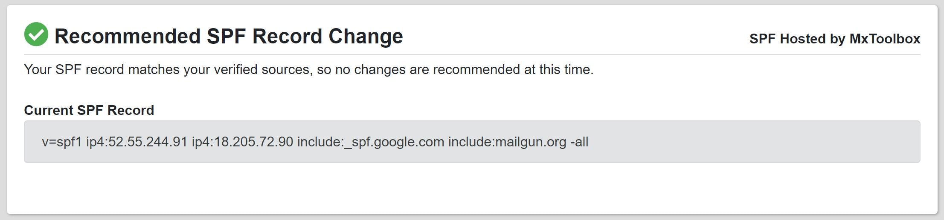Click the v=spf1 version tag
The image size is (944, 220).
pos(61,142)
